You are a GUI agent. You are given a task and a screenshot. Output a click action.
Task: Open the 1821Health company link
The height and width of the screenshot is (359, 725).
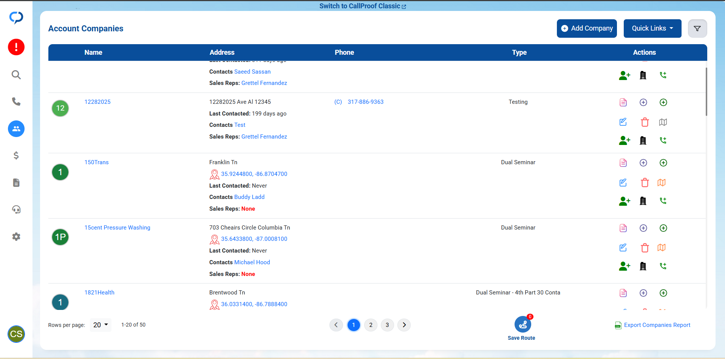tap(99, 293)
